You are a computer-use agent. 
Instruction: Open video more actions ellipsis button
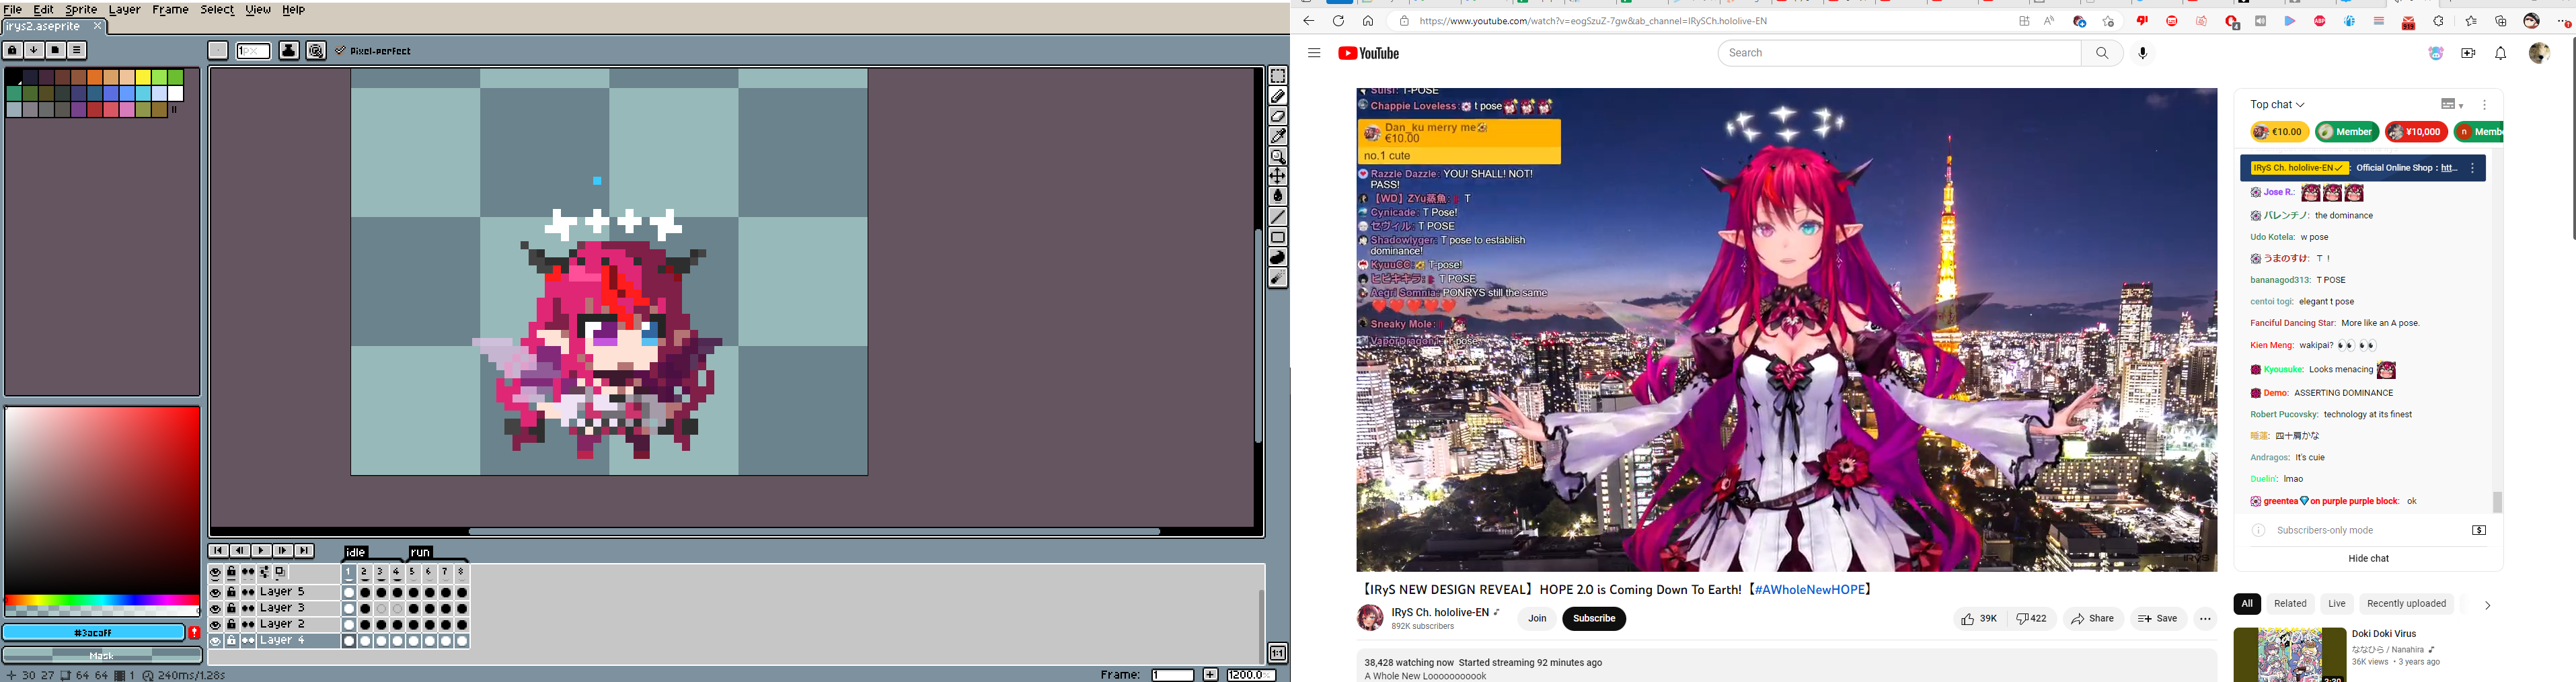[2204, 619]
